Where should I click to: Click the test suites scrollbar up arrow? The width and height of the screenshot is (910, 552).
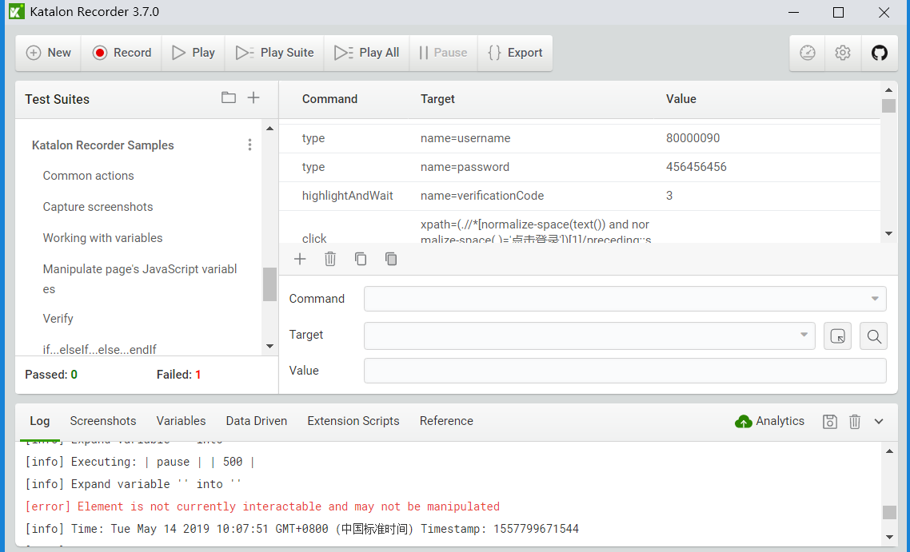pyautogui.click(x=269, y=128)
